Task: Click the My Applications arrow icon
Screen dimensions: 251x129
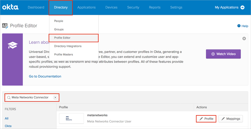Action: point(243,7)
